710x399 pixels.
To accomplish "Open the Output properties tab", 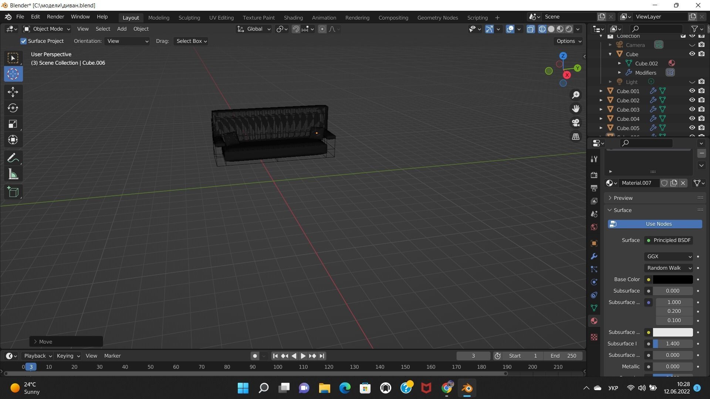I will [x=594, y=188].
